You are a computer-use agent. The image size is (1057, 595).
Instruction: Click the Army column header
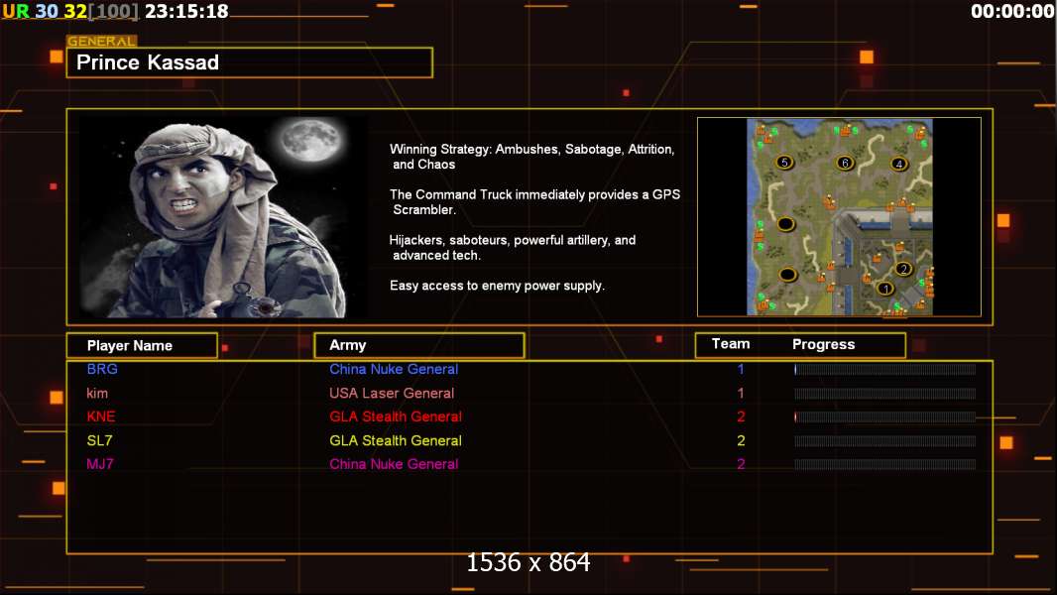[419, 345]
